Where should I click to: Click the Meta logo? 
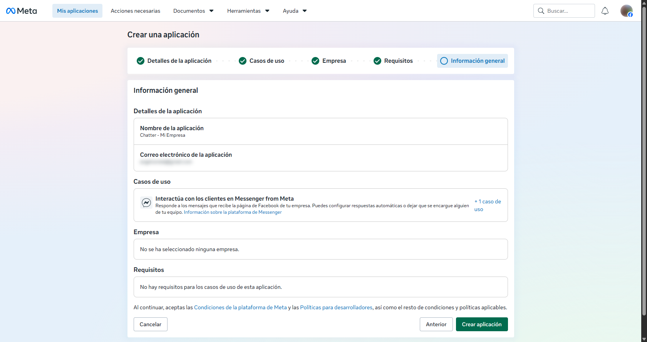point(22,11)
